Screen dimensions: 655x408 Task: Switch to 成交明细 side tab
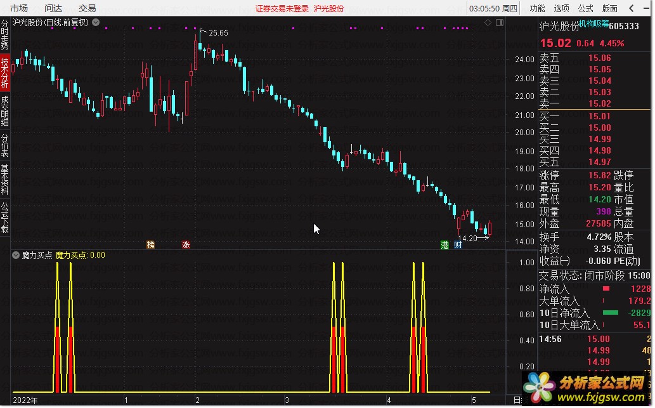4,111
